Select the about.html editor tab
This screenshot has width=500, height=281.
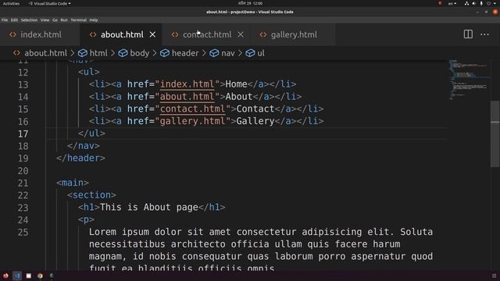pos(121,34)
